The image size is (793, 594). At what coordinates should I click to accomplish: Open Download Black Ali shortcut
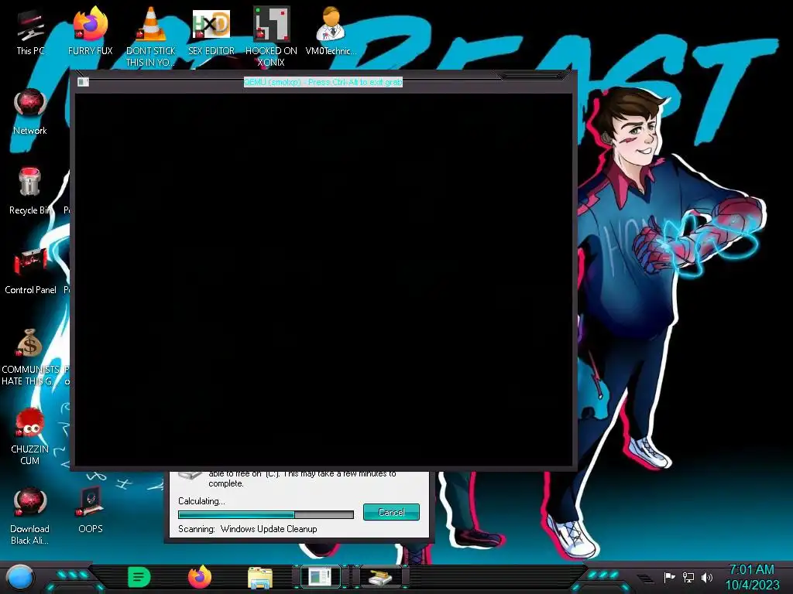[30, 516]
